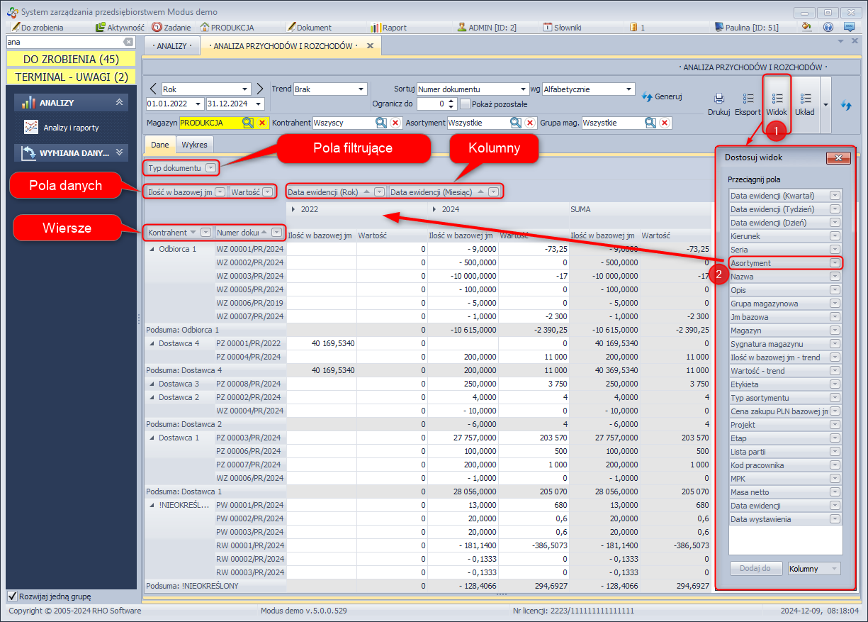Image resolution: width=868 pixels, height=622 pixels.
Task: Expand the 2022 year column
Action: pos(293,209)
